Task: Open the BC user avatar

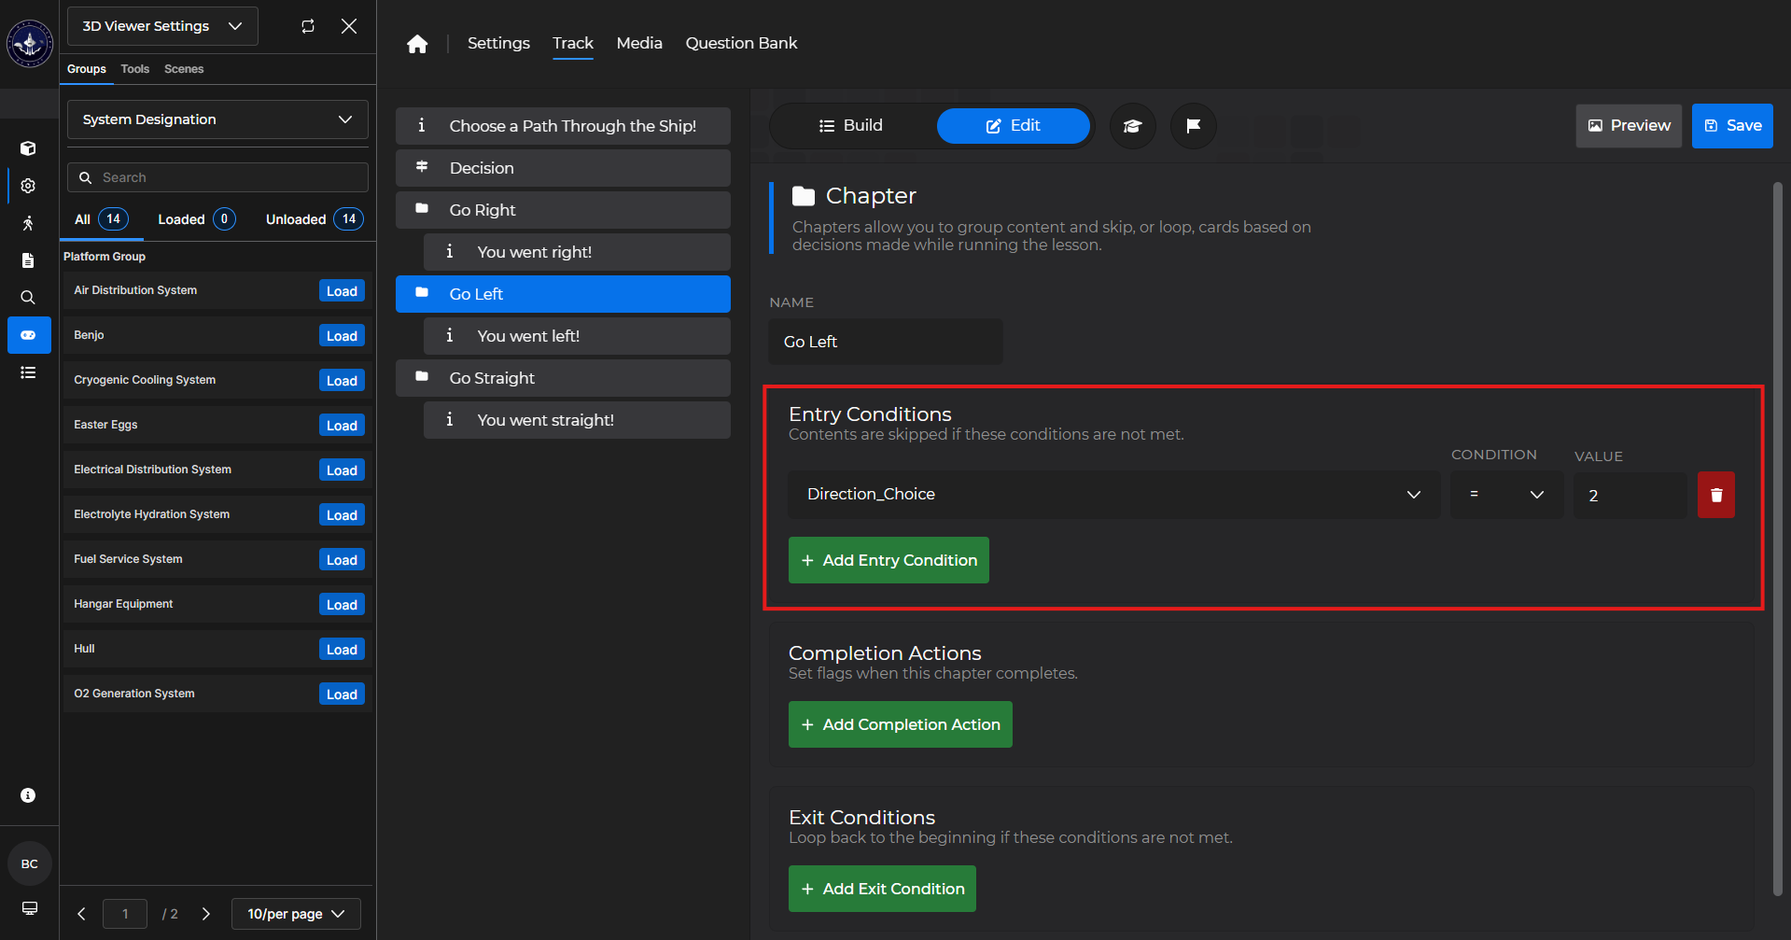Action: click(30, 863)
